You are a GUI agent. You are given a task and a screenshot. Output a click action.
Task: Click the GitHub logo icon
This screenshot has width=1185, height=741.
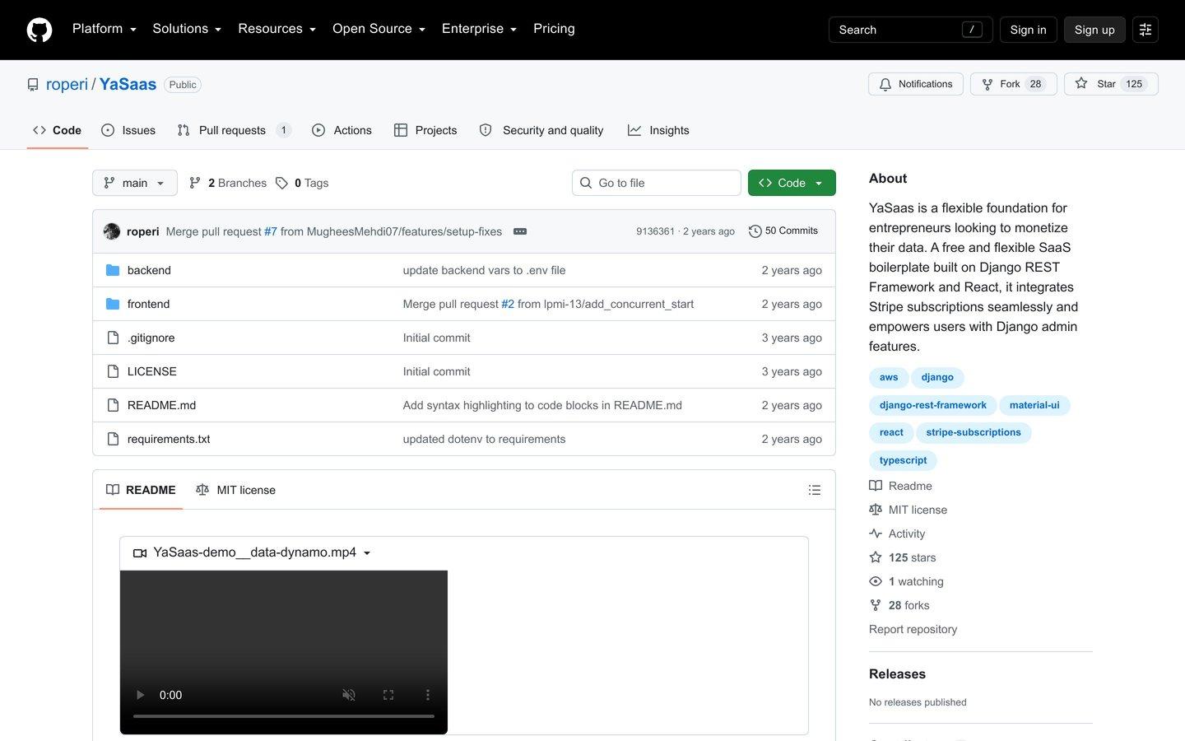(x=39, y=30)
